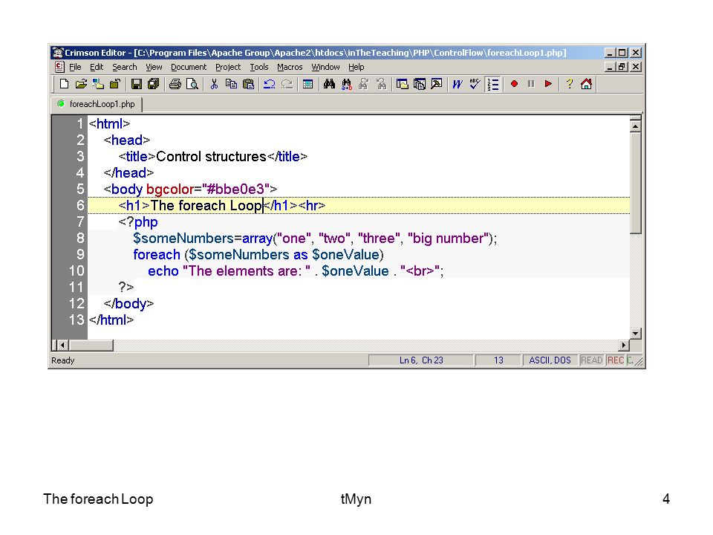The height and width of the screenshot is (535, 713).
Task: Open the View menu
Action: pos(154,67)
